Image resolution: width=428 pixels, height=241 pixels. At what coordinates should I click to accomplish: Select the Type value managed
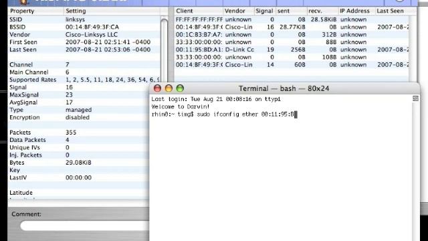coord(79,110)
